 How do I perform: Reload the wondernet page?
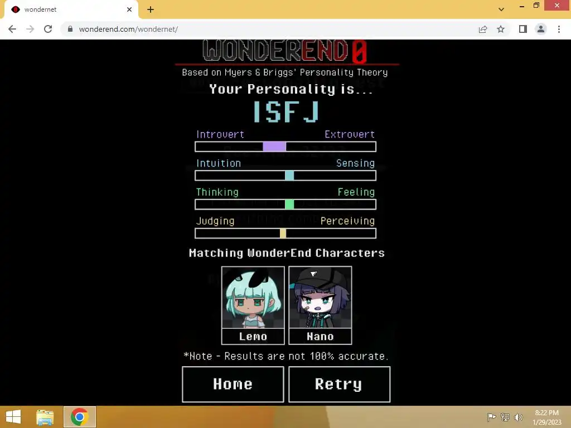pyautogui.click(x=48, y=29)
